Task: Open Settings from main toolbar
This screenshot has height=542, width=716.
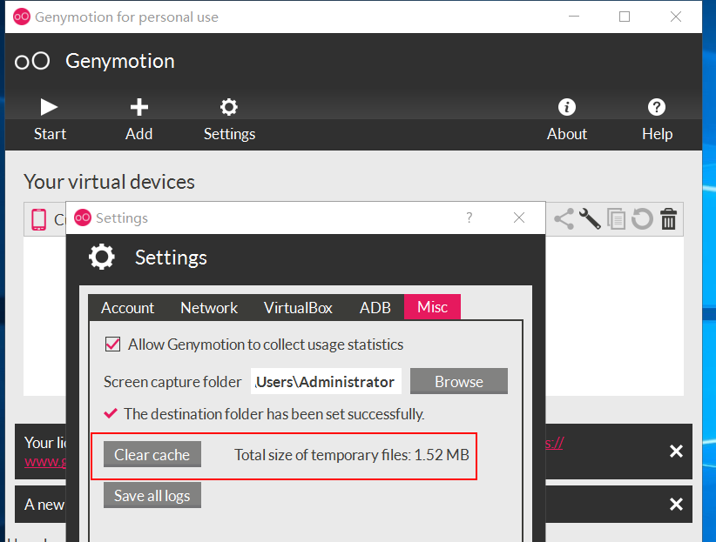Action: click(x=229, y=119)
